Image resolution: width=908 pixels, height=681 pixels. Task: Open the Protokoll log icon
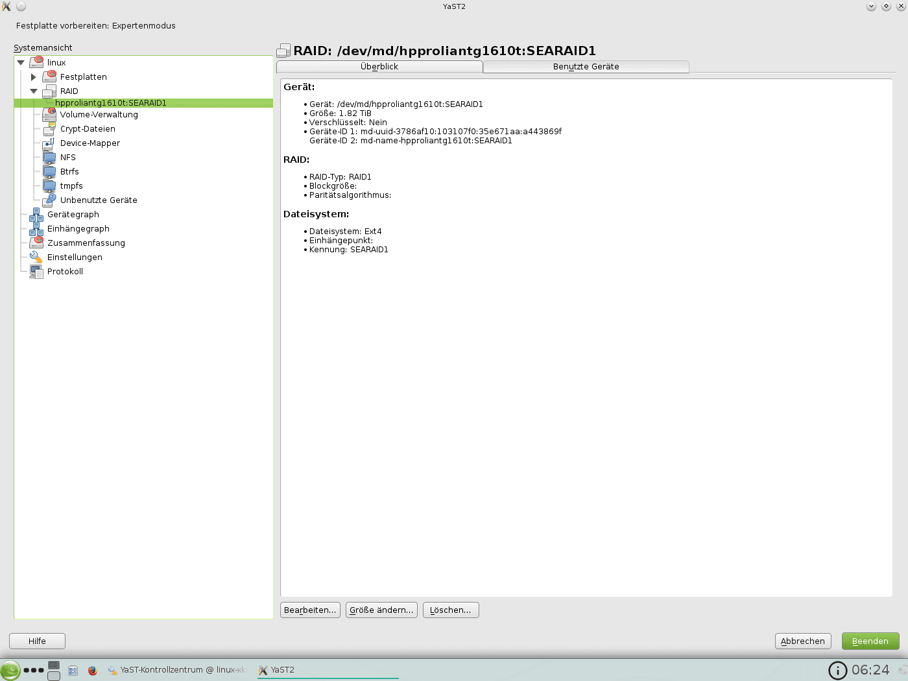pos(37,271)
